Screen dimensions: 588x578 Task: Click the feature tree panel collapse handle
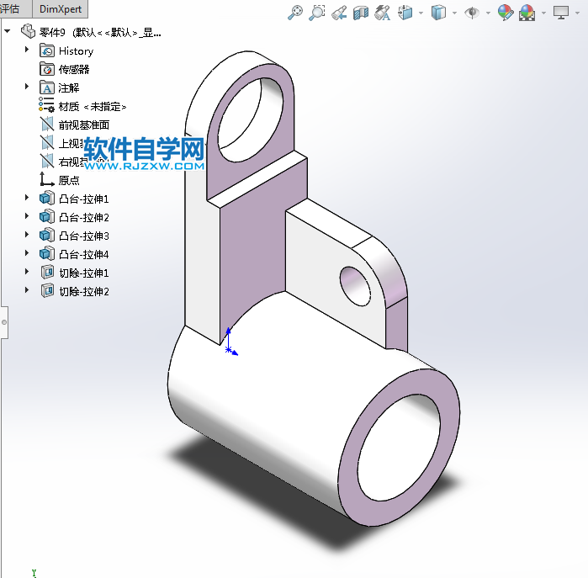3,322
